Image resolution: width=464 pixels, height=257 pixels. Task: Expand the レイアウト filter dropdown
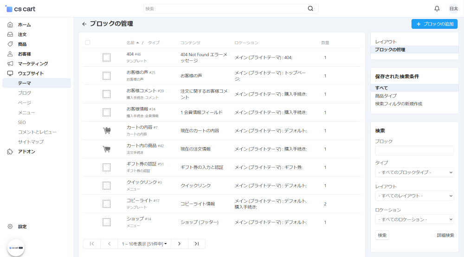click(x=414, y=196)
